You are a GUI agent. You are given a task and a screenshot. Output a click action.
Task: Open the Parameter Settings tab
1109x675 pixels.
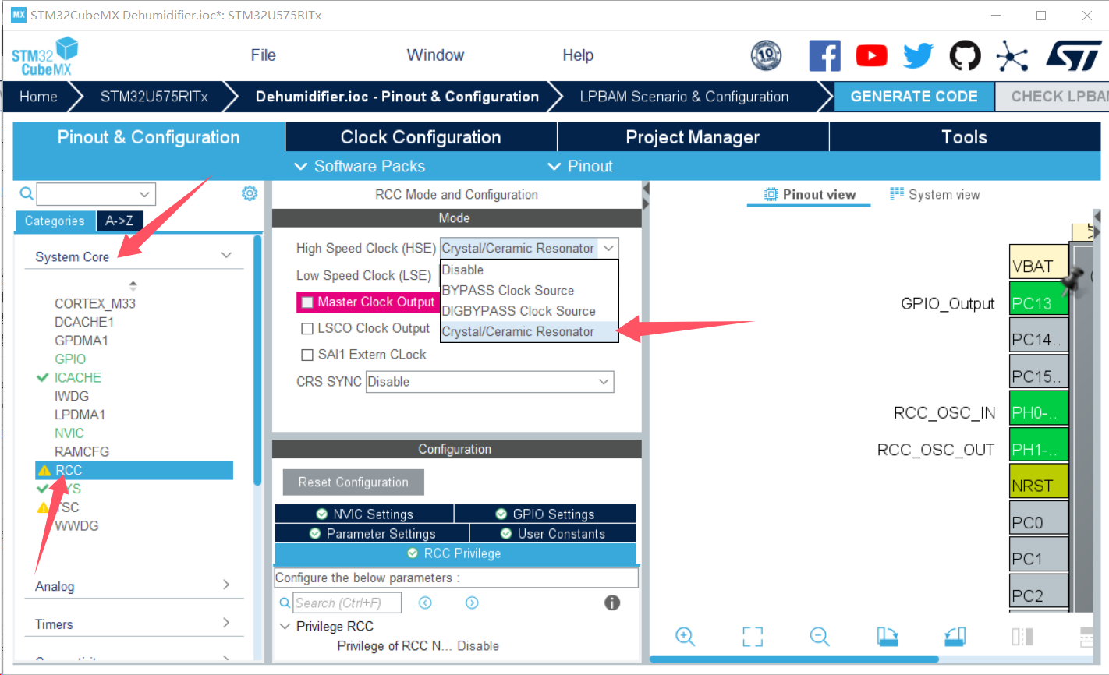pyautogui.click(x=372, y=534)
